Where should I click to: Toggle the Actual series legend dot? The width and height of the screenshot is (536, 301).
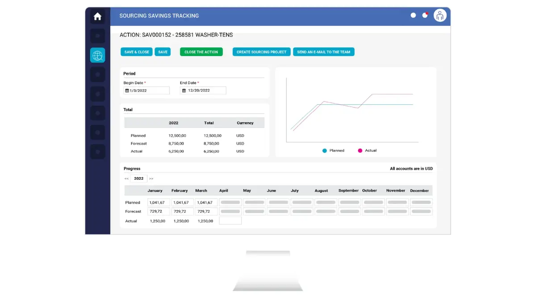360,151
